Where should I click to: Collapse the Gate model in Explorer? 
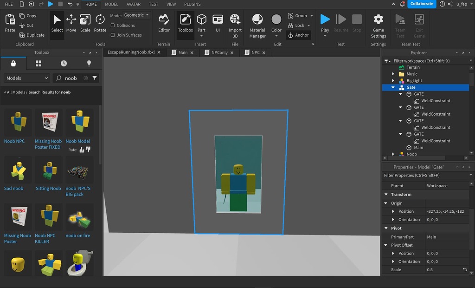393,87
